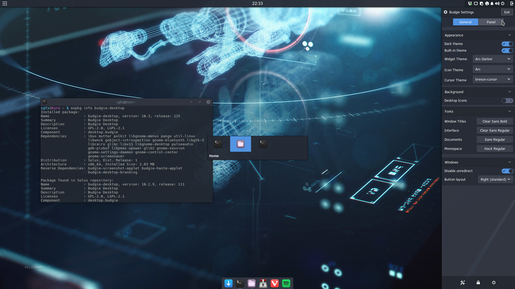This screenshot has height=289, width=515.
Task: Click the power icon in top panel
Action: click(503, 3)
